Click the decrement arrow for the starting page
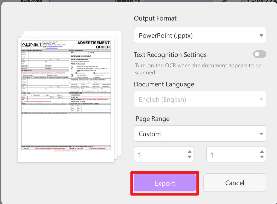277x204 pixels. [189, 157]
